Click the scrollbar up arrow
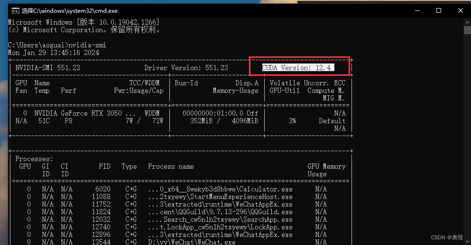 [467, 22]
